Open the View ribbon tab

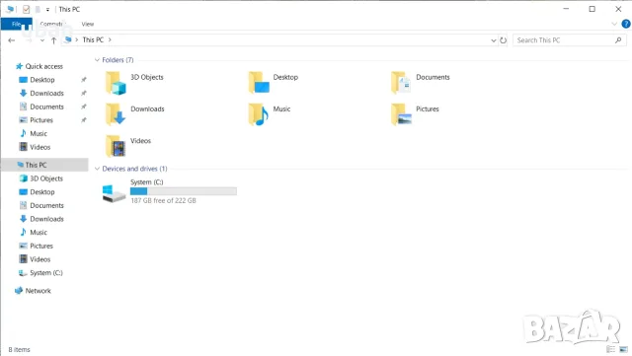tap(88, 25)
